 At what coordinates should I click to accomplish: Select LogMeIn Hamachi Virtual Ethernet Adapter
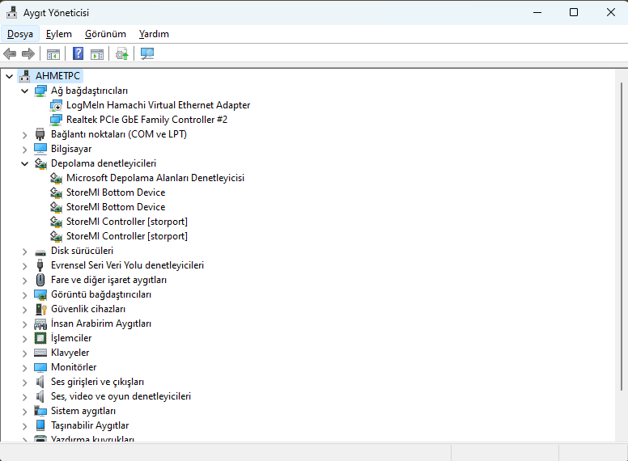click(158, 105)
